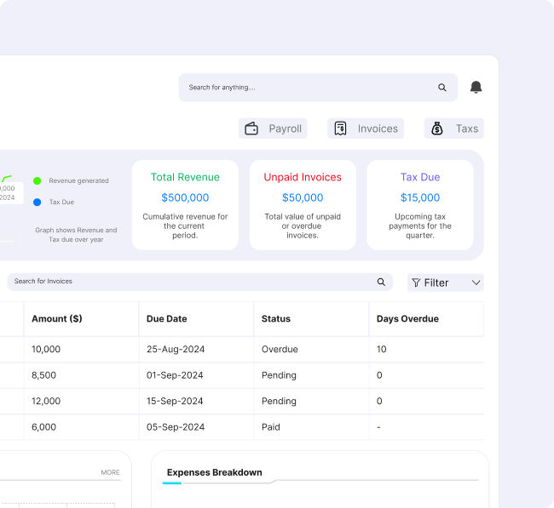Click the blue Tax Due legend dot

coord(37,203)
